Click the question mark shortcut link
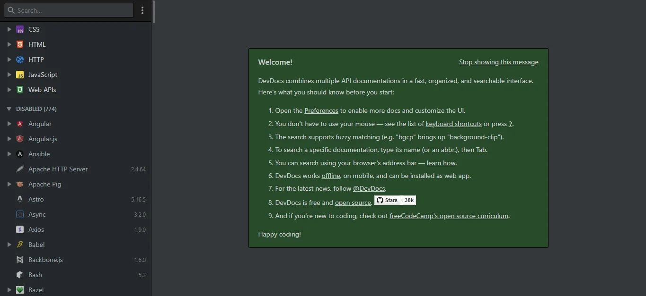 click(x=511, y=124)
